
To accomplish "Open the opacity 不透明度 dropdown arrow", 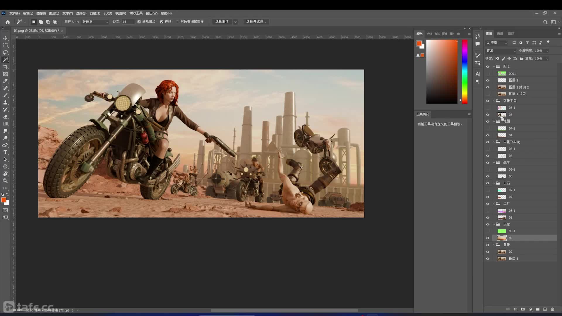I will click(547, 51).
